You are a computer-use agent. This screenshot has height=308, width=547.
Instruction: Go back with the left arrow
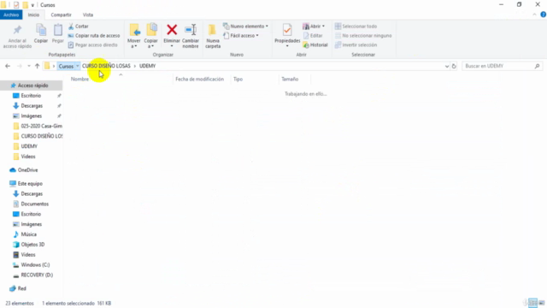coord(8,66)
